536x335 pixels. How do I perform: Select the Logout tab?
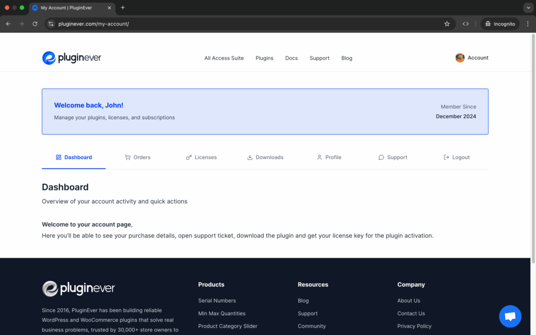tap(456, 157)
